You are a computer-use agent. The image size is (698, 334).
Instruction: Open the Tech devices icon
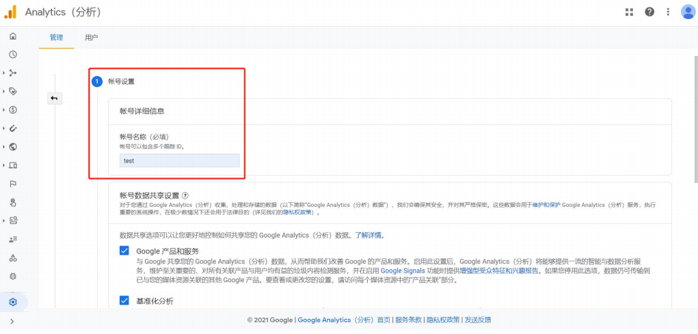pyautogui.click(x=13, y=165)
